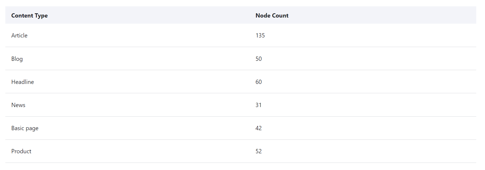Image resolution: width=485 pixels, height=170 pixels.
Task: Click the Node Count column header
Action: (x=272, y=15)
